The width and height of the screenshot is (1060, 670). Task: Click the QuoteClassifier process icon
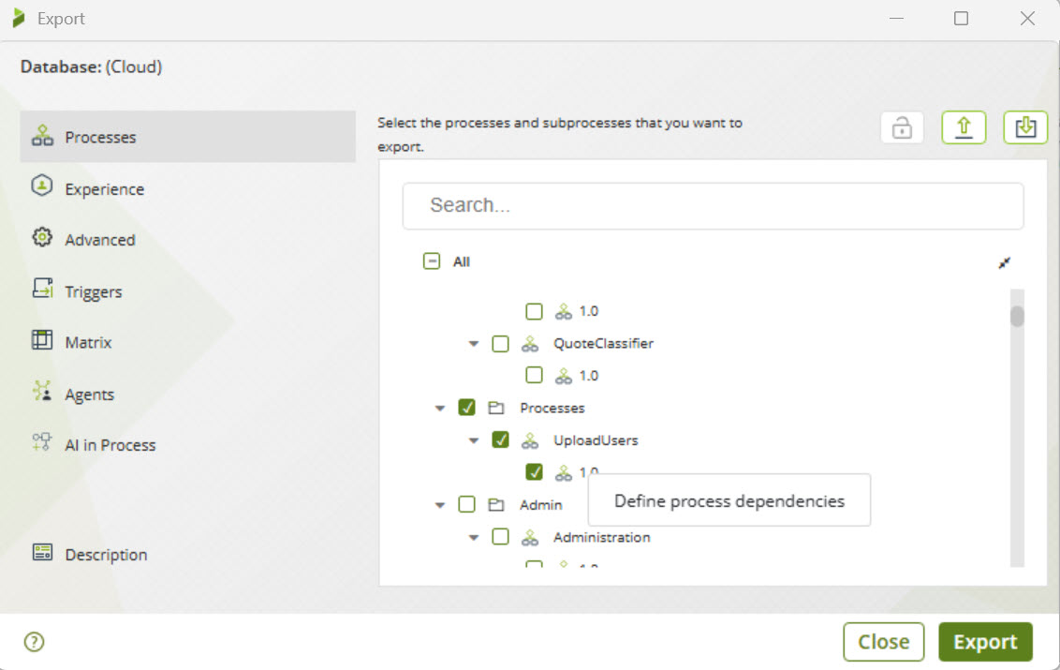pos(530,344)
